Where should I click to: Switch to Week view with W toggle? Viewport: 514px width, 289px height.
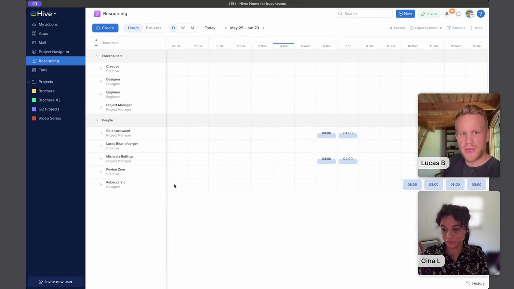coord(183,28)
